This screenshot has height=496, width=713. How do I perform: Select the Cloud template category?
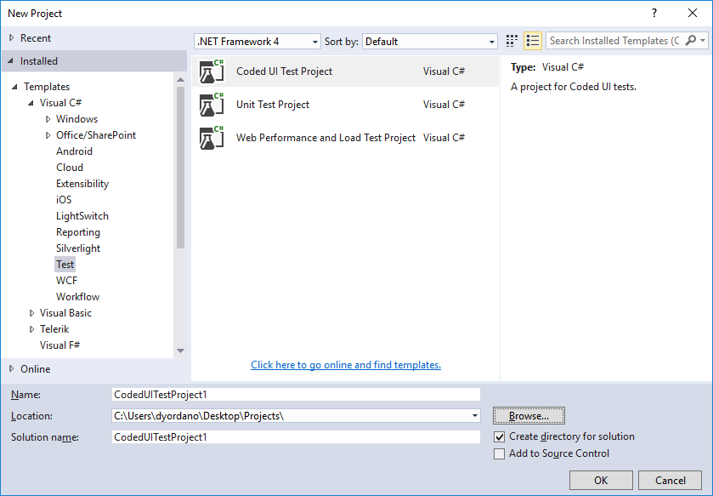(70, 168)
